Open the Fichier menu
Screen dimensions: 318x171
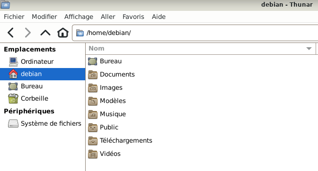14,17
